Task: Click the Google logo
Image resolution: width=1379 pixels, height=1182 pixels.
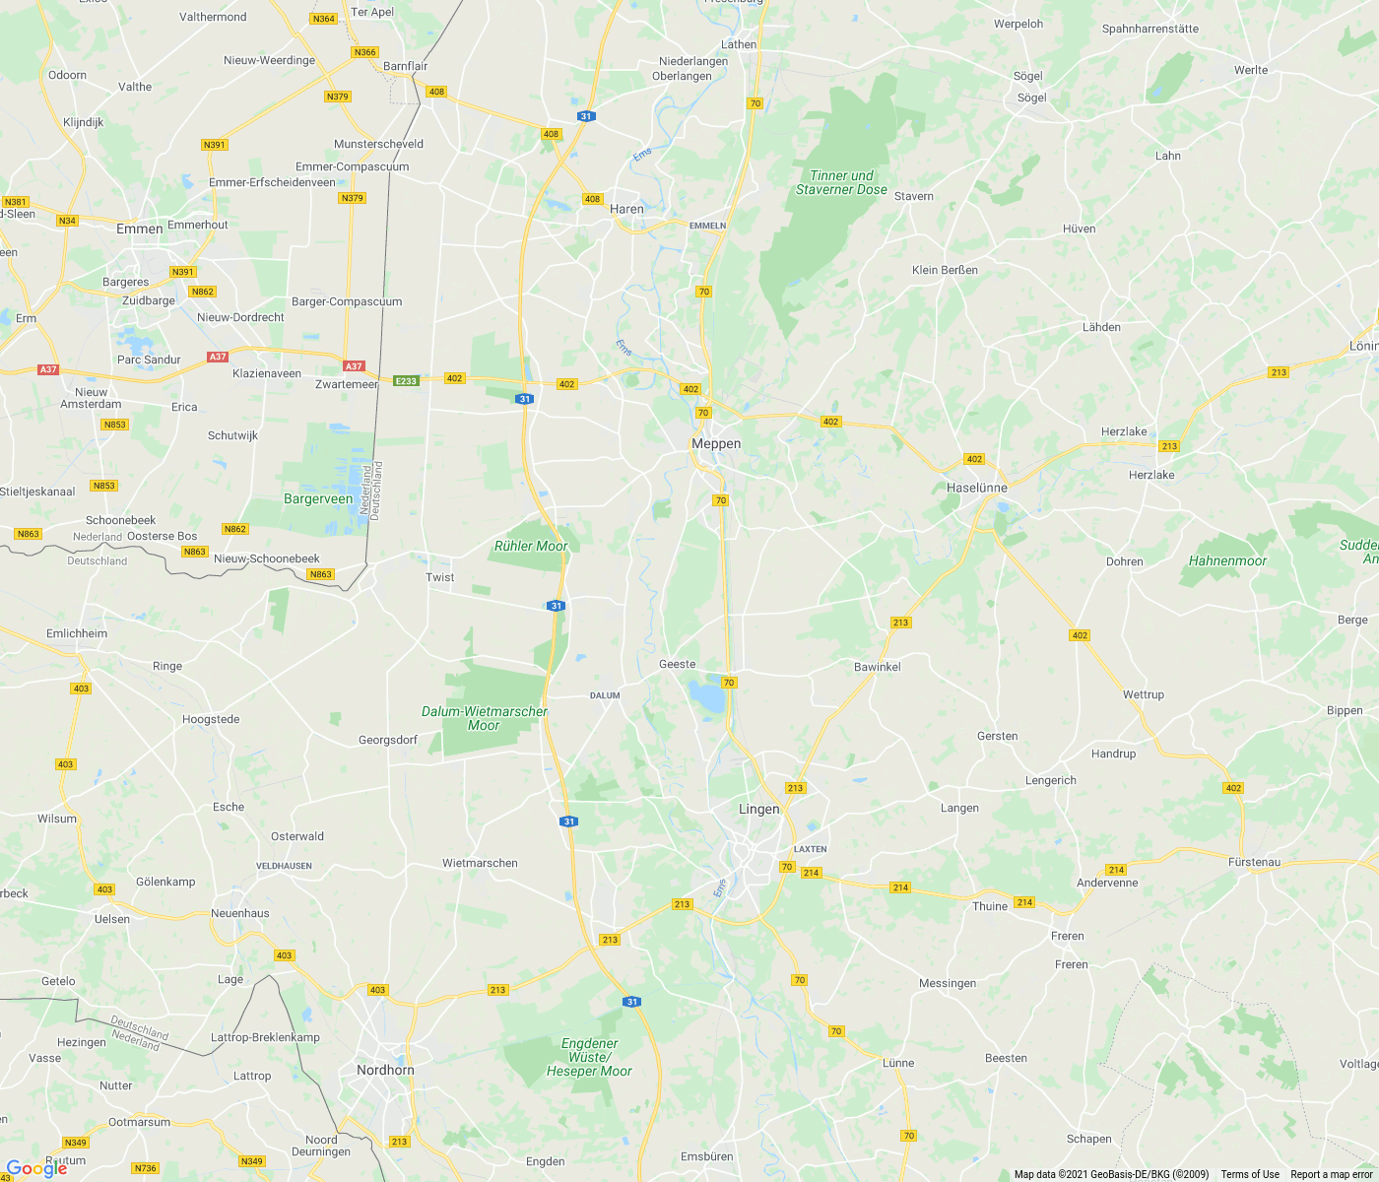Action: pos(36,1168)
